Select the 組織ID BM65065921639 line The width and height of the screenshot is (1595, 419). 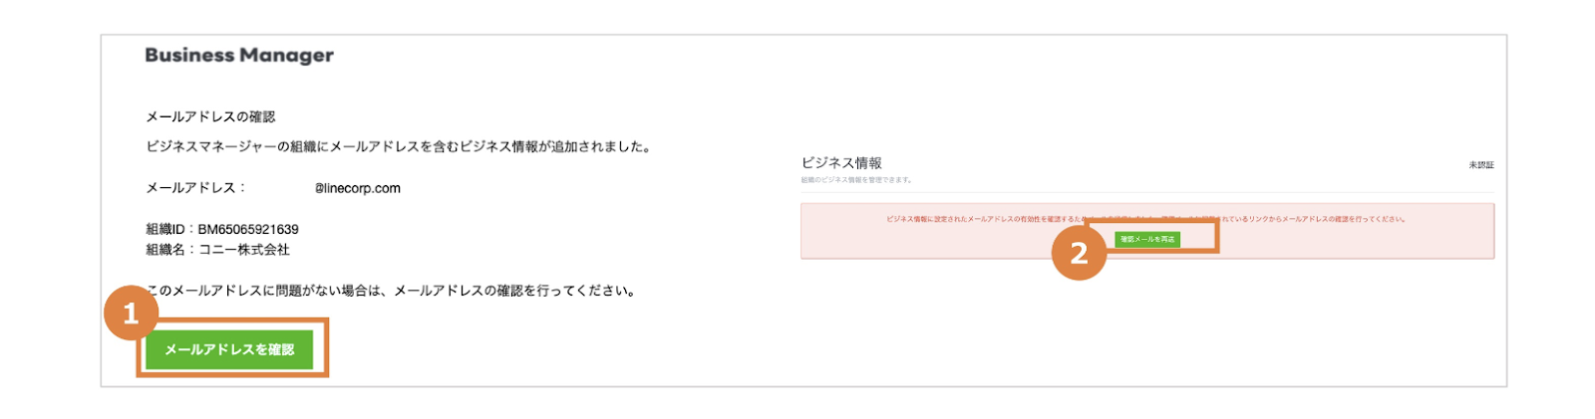pyautogui.click(x=222, y=229)
